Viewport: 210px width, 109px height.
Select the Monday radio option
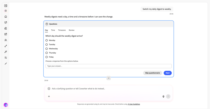(x=46, y=41)
